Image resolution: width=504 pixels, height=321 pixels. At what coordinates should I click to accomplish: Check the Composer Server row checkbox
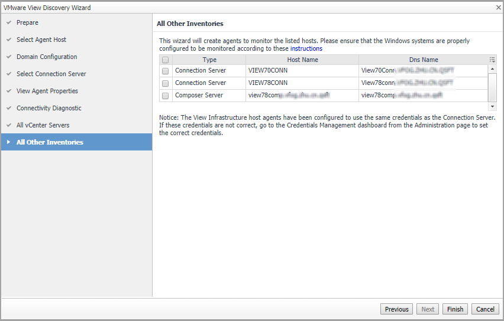(x=165, y=96)
